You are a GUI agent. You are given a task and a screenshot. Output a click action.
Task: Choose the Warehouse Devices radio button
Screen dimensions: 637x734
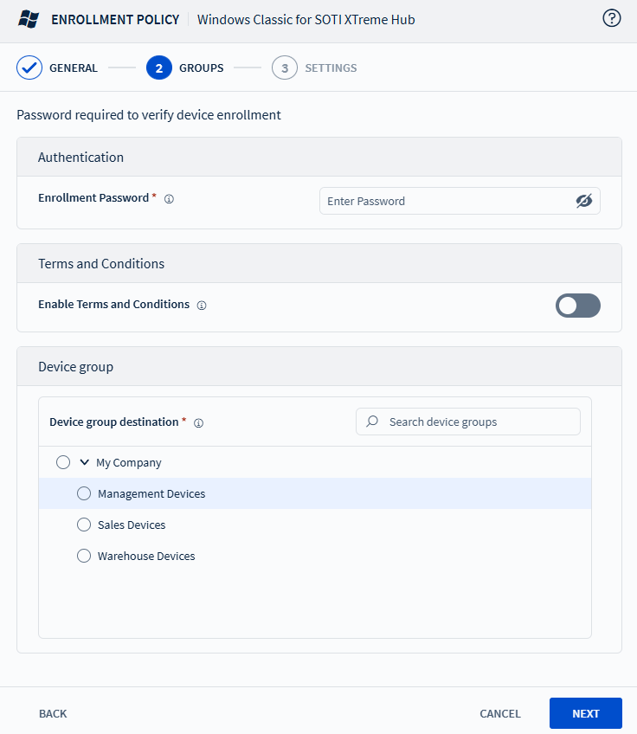point(84,556)
